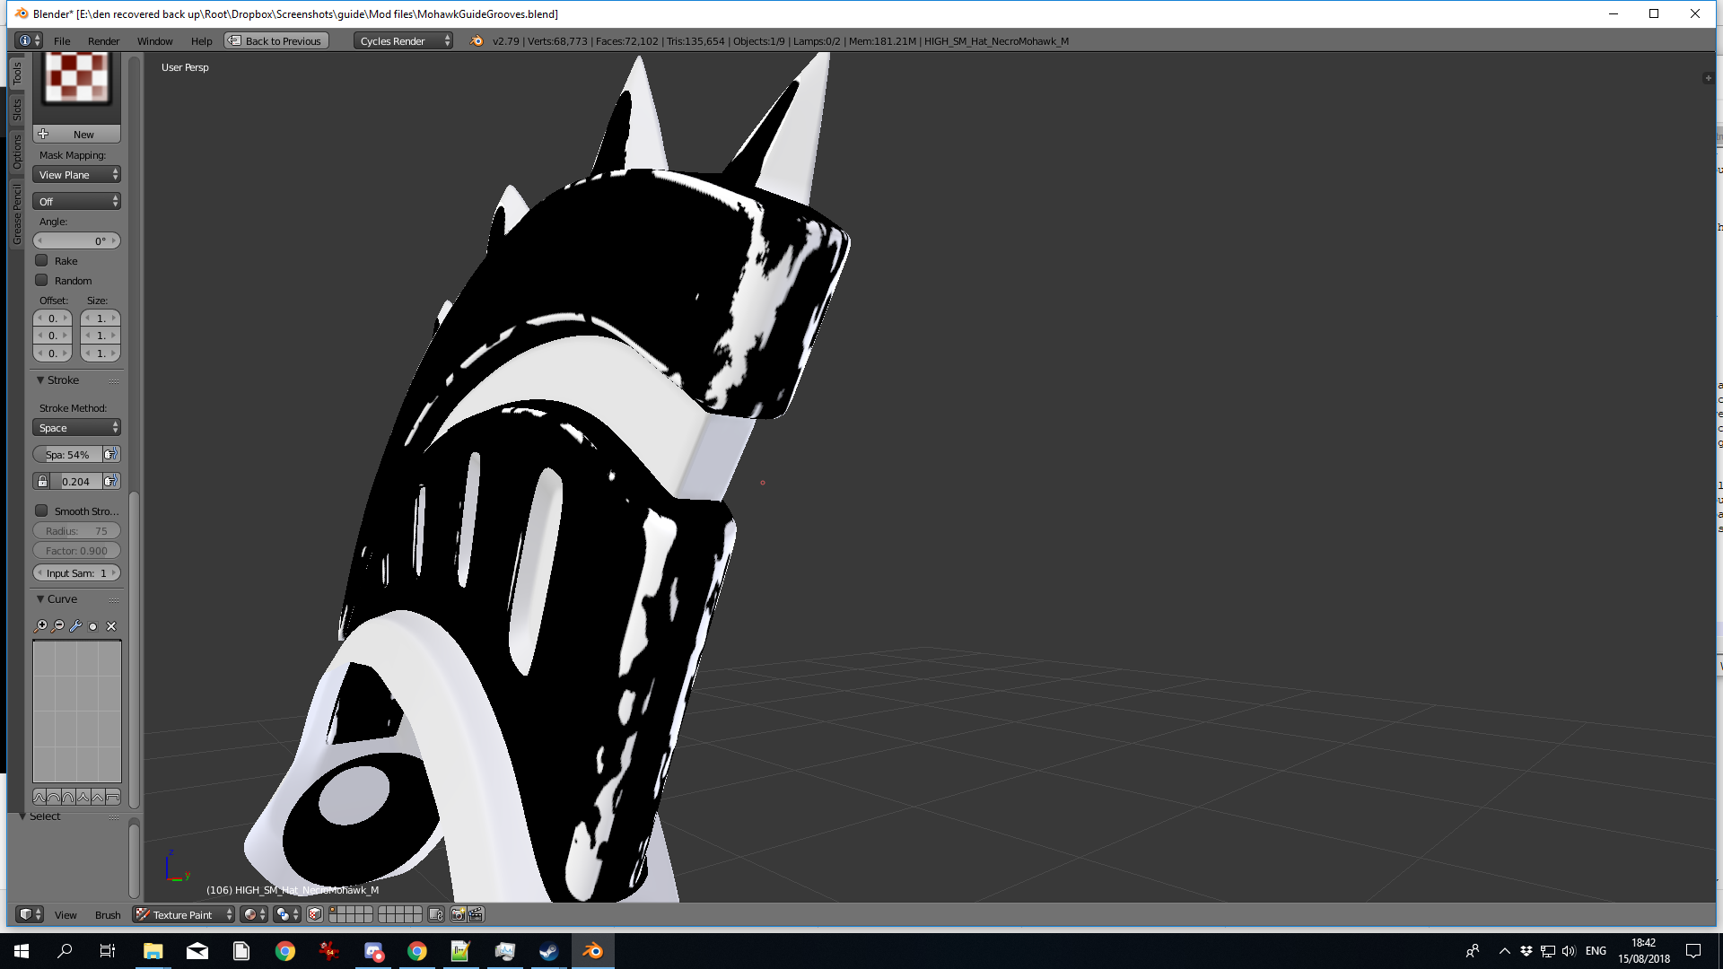Image resolution: width=1723 pixels, height=969 pixels.
Task: Open the Render menu
Action: click(103, 41)
